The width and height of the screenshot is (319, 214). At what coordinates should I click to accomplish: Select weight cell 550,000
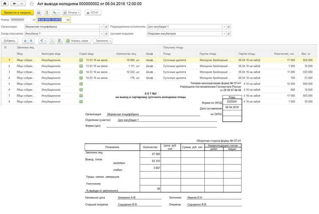tap(308, 72)
